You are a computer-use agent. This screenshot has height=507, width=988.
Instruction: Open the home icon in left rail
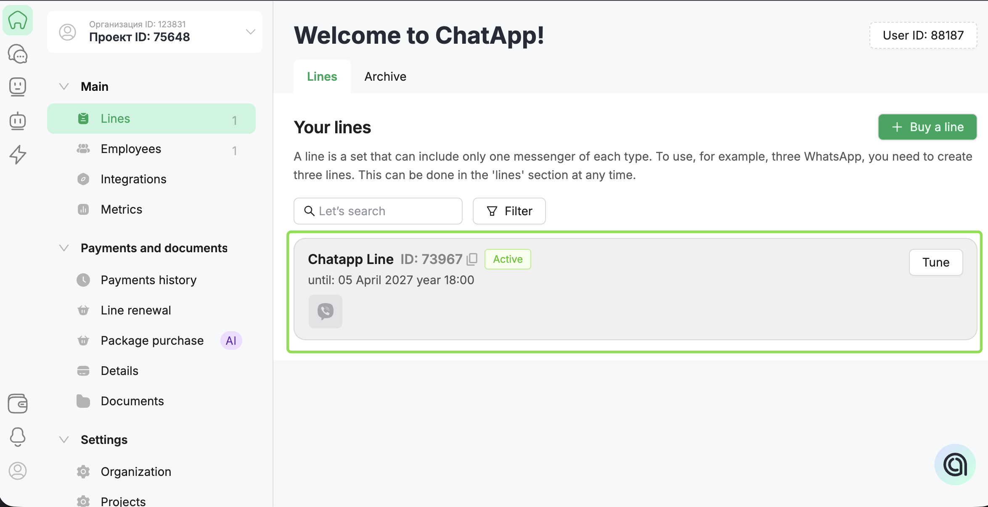coord(18,20)
